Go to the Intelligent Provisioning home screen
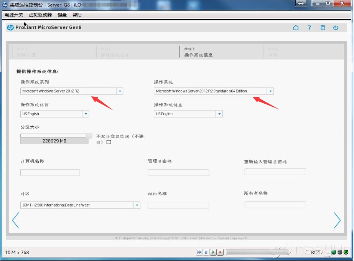 (x=296, y=28)
